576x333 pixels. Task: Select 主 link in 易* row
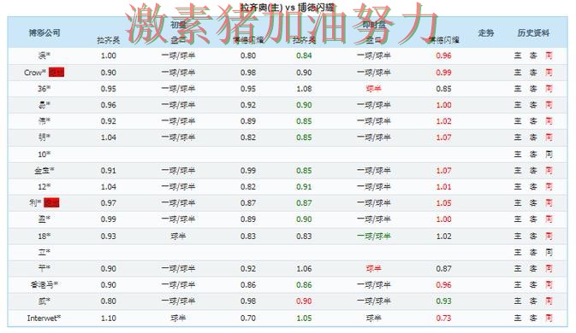coord(518,105)
